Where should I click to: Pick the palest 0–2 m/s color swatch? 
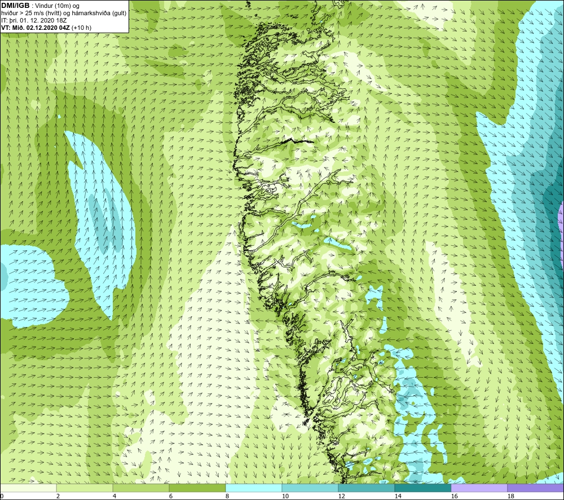click(28, 488)
